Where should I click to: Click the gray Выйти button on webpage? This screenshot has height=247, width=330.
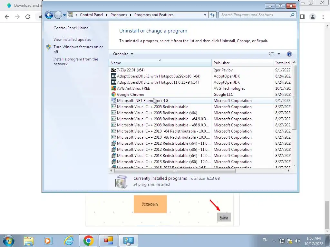(224, 217)
